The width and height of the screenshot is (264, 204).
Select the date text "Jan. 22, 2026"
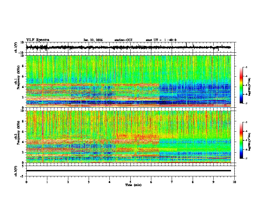click(x=93, y=40)
